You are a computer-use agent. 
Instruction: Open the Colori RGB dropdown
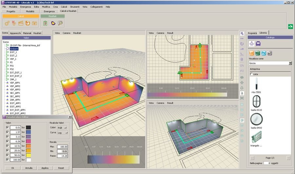[x=62, y=128]
